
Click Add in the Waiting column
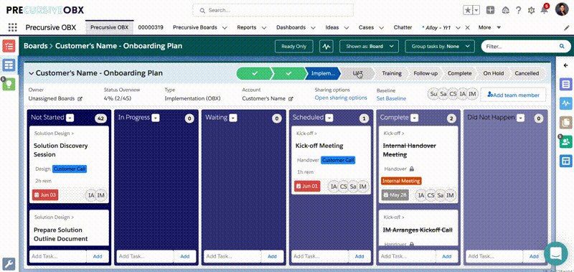point(273,256)
